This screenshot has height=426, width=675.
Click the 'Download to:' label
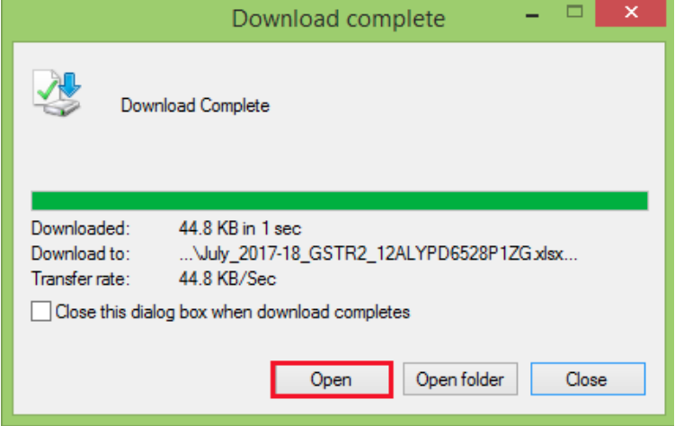pyautogui.click(x=81, y=253)
